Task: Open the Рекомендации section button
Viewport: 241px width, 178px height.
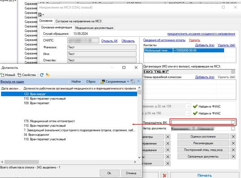Action: (x=203, y=143)
